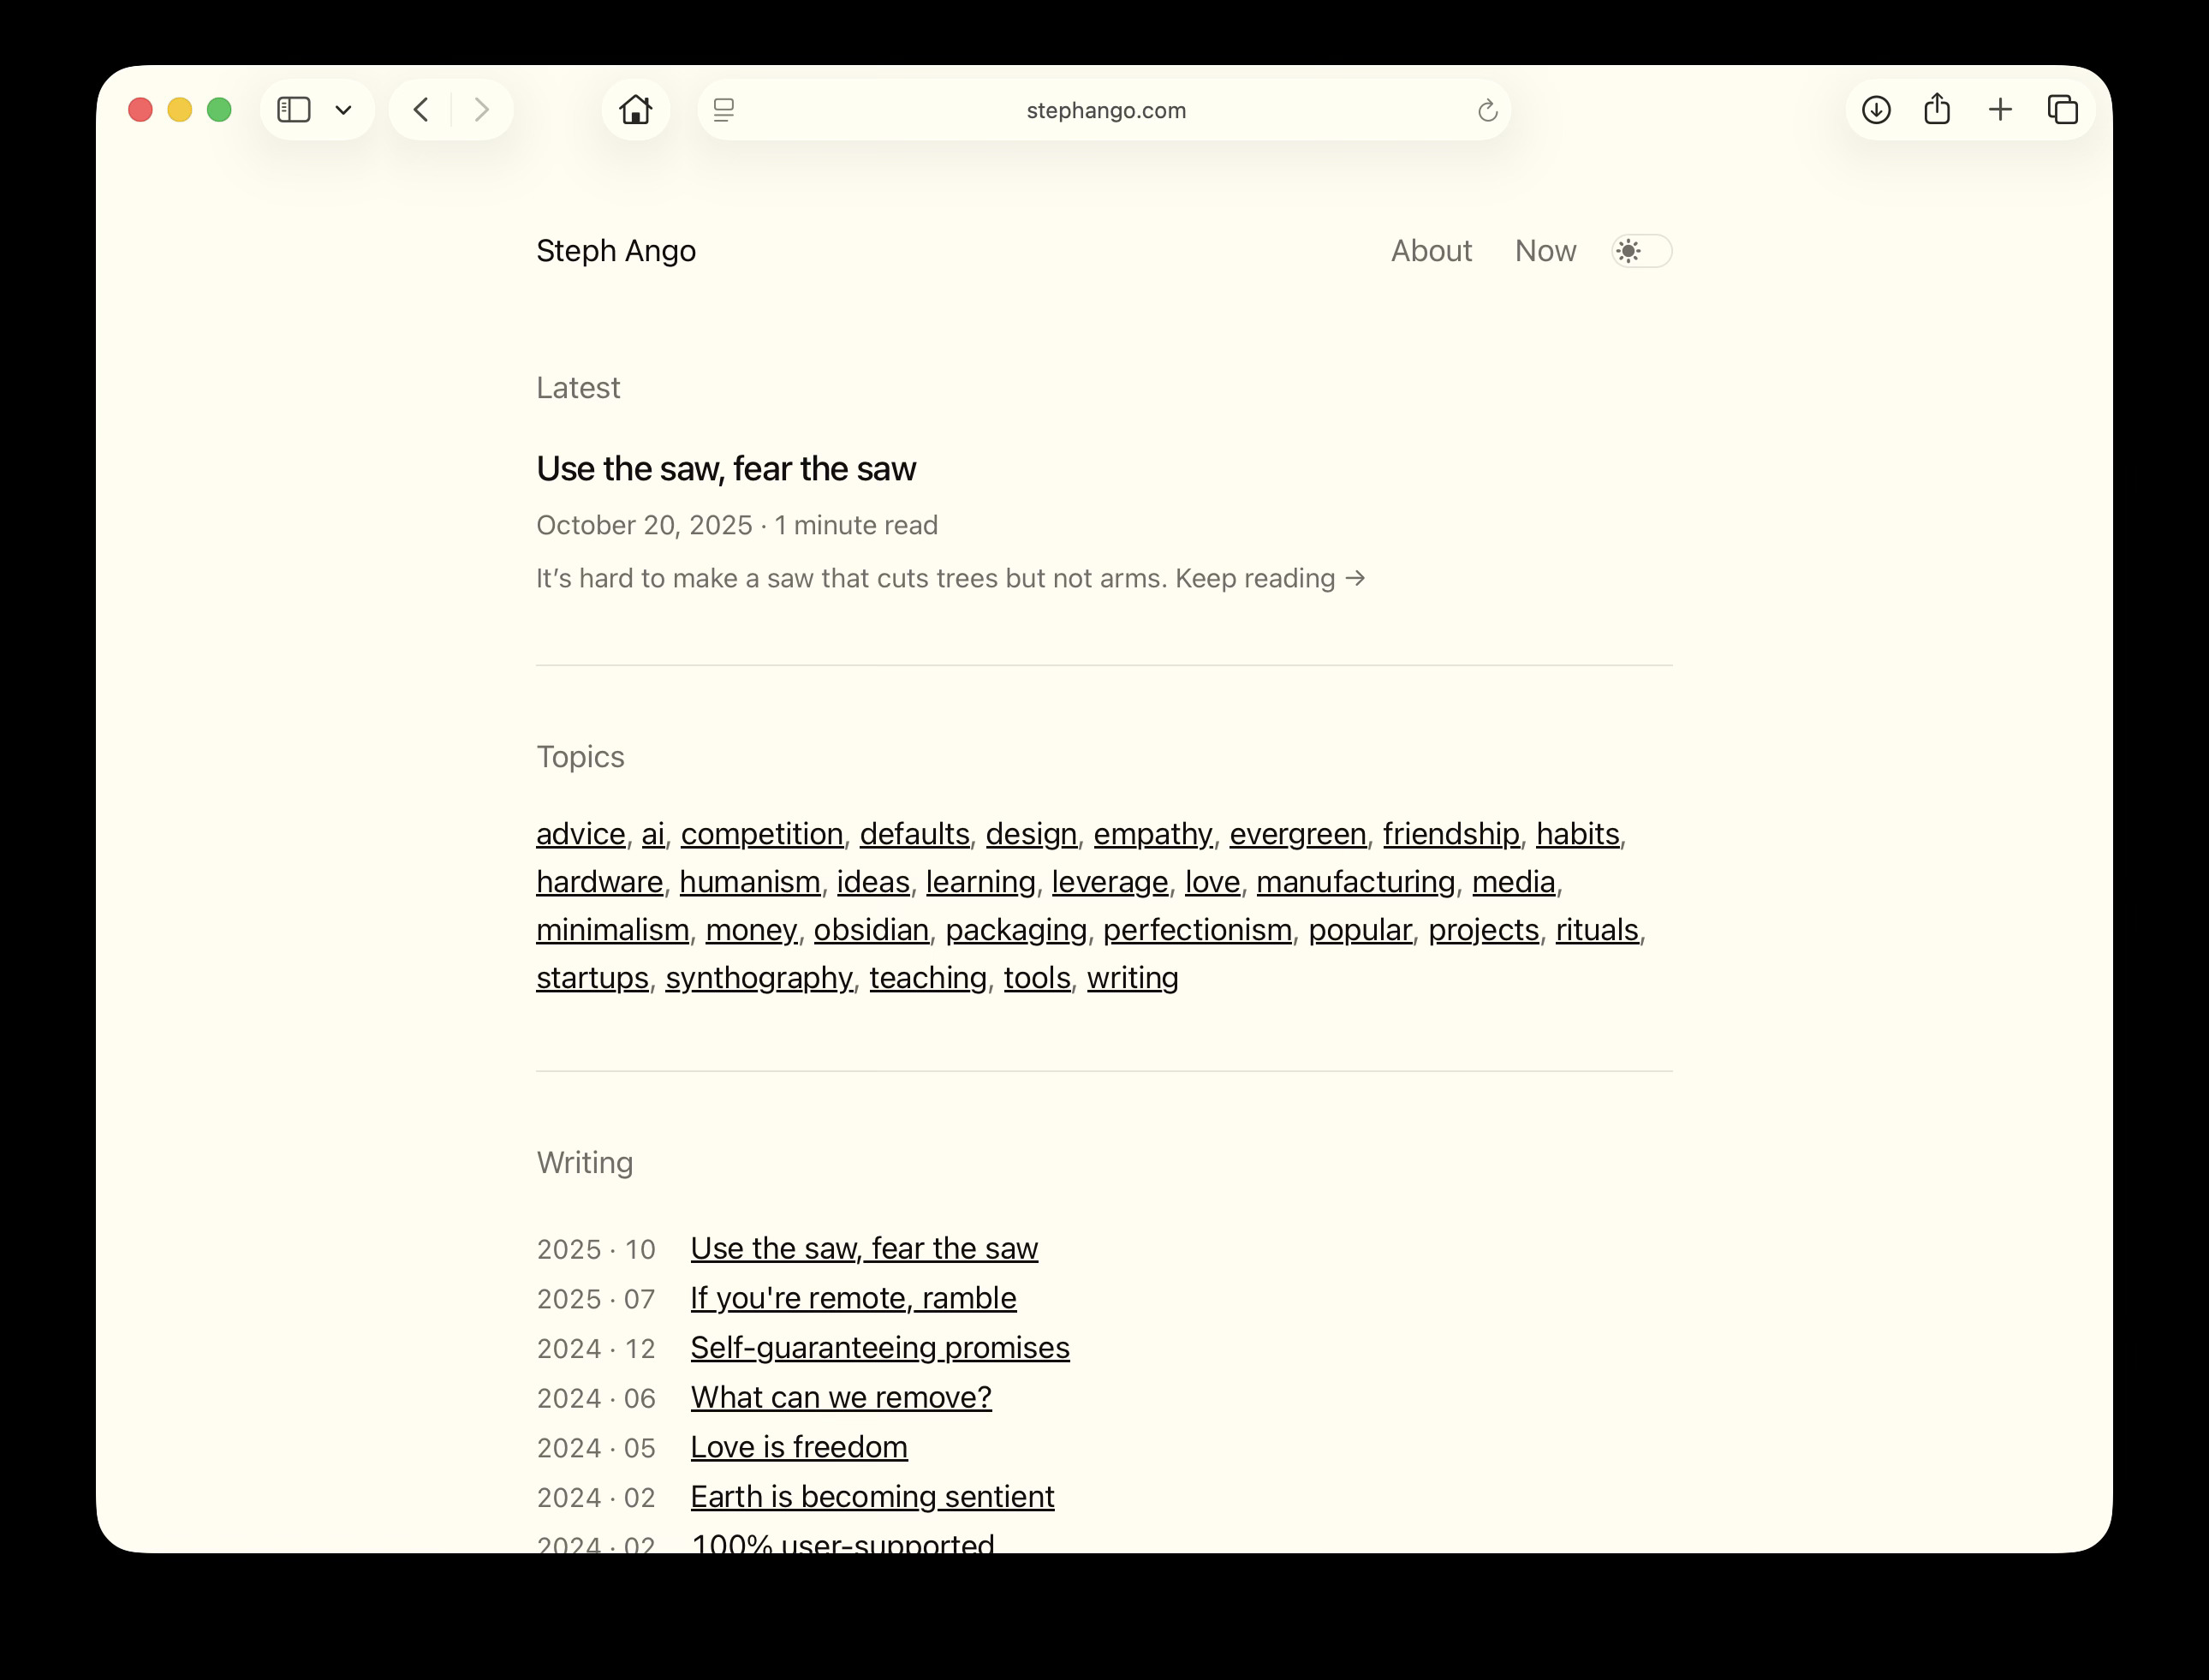Viewport: 2209px width, 1680px height.
Task: Toggle the light/dark mode switch
Action: 1640,252
